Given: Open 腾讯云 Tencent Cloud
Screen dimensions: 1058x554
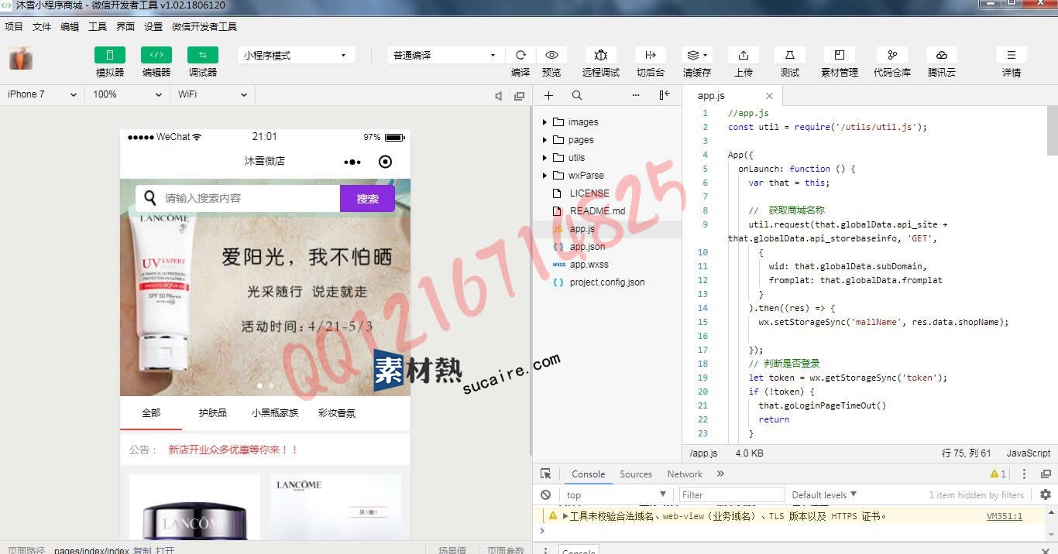Looking at the screenshot, I should click(942, 55).
